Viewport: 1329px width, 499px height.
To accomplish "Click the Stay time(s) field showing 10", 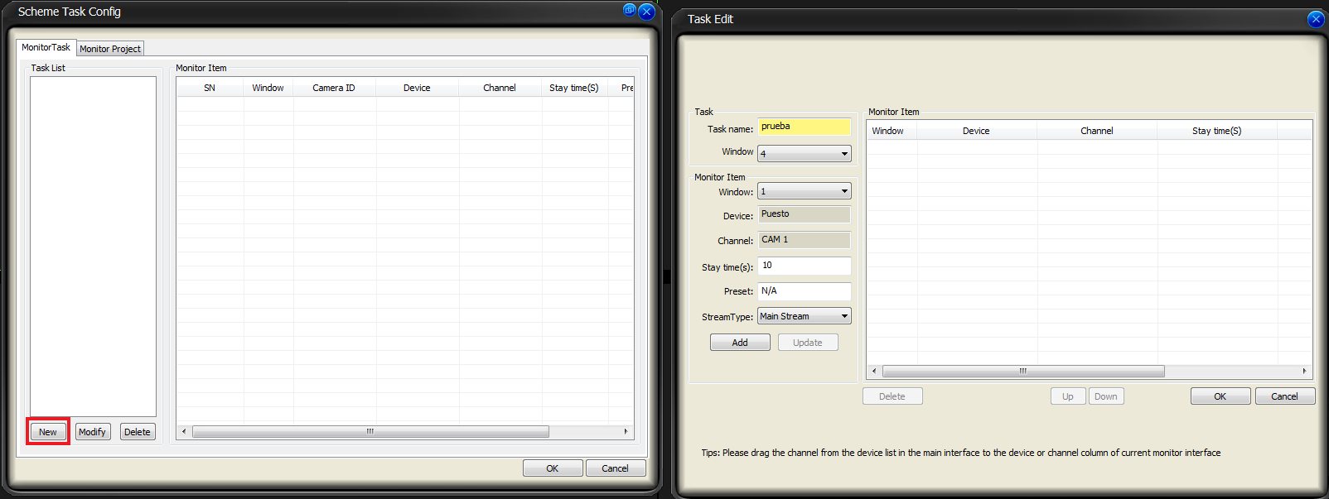I will [x=805, y=266].
